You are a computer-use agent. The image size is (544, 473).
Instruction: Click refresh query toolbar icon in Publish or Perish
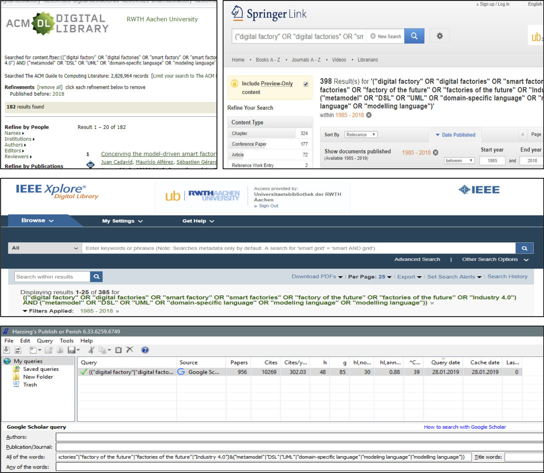tap(18, 350)
